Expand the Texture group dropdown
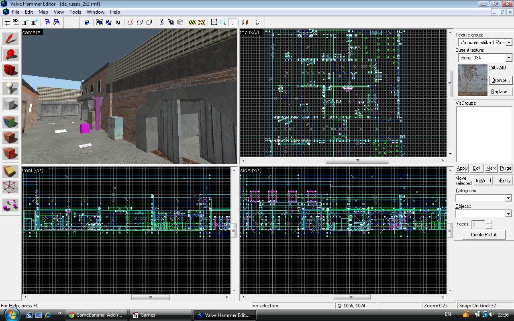514x321 pixels. click(508, 43)
